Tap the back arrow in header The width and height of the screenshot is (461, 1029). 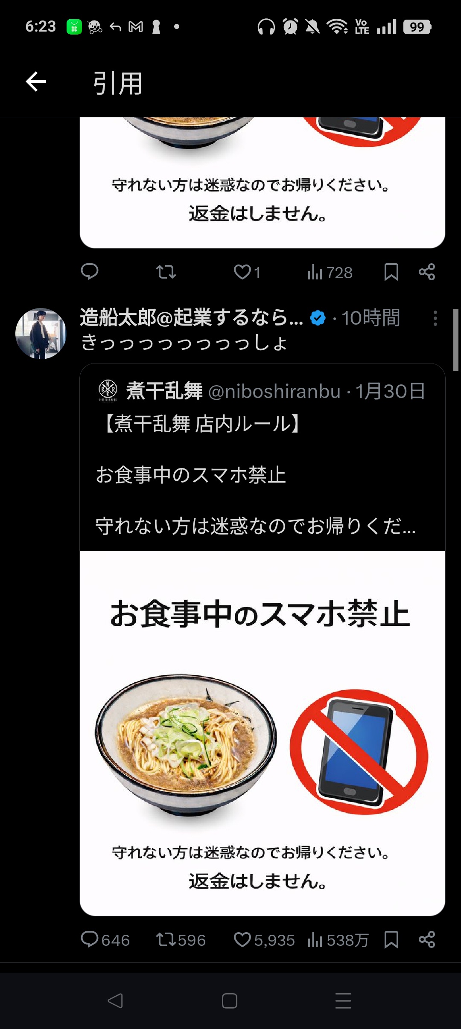pyautogui.click(x=36, y=81)
